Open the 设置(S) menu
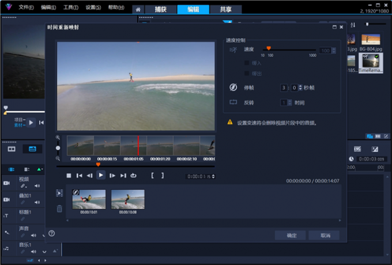The image size is (392, 265). tap(93, 7)
